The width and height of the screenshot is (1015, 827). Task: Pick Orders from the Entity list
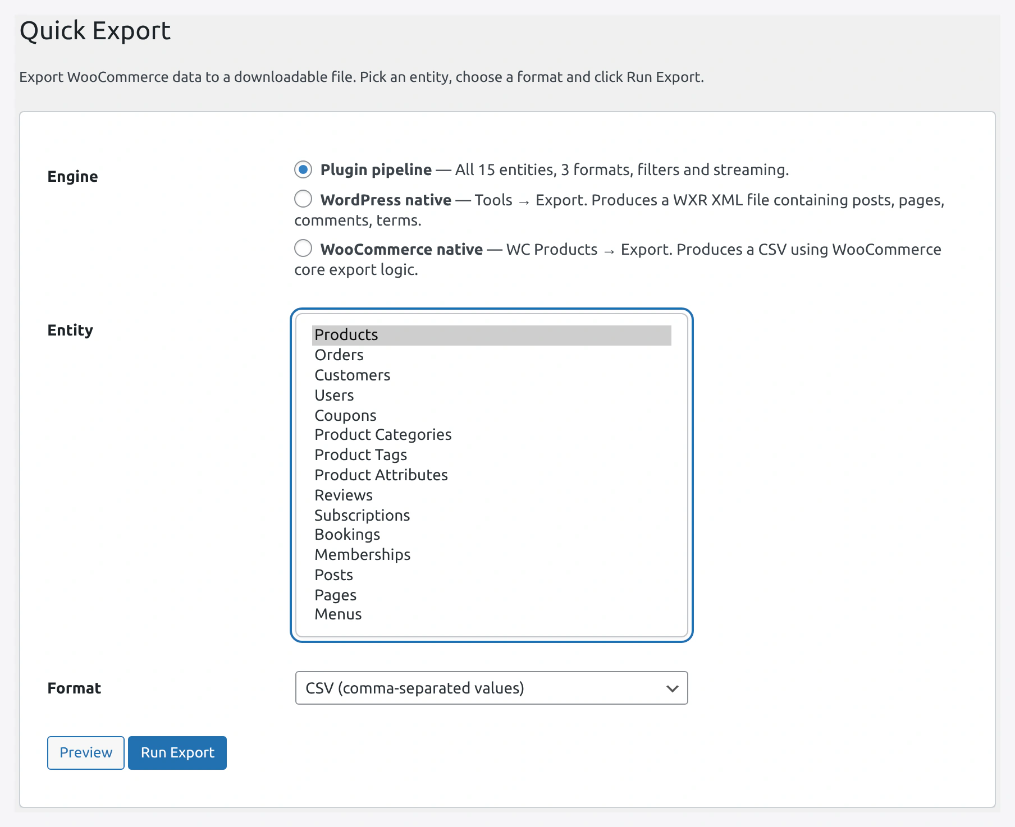(x=491, y=355)
